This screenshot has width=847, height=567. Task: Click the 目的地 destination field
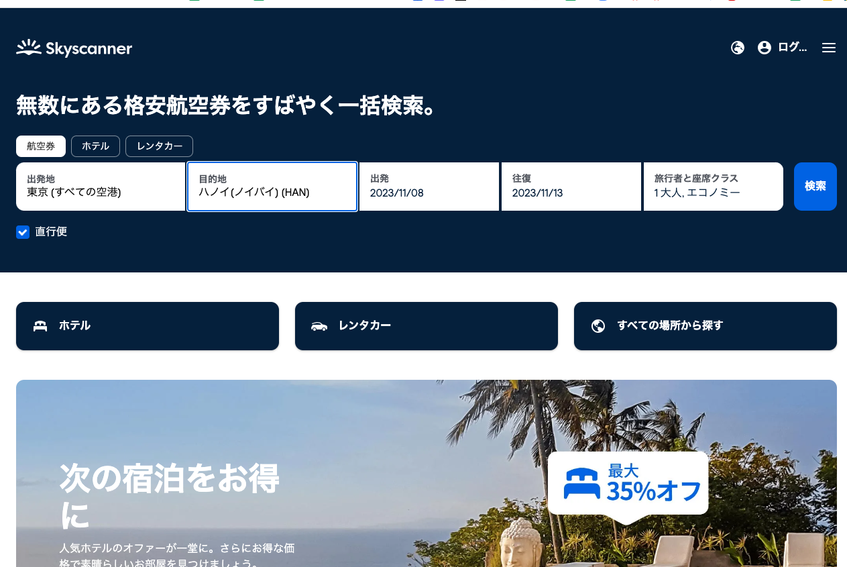272,187
